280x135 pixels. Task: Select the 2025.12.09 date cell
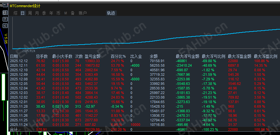pyautogui.click(x=19, y=74)
